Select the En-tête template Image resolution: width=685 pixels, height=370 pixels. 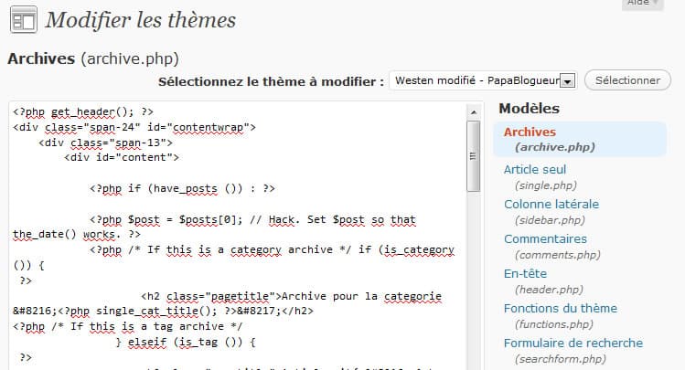(x=525, y=273)
